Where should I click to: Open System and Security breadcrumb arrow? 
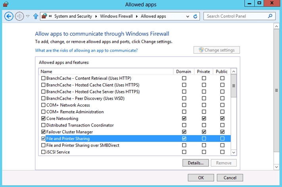(x=96, y=16)
